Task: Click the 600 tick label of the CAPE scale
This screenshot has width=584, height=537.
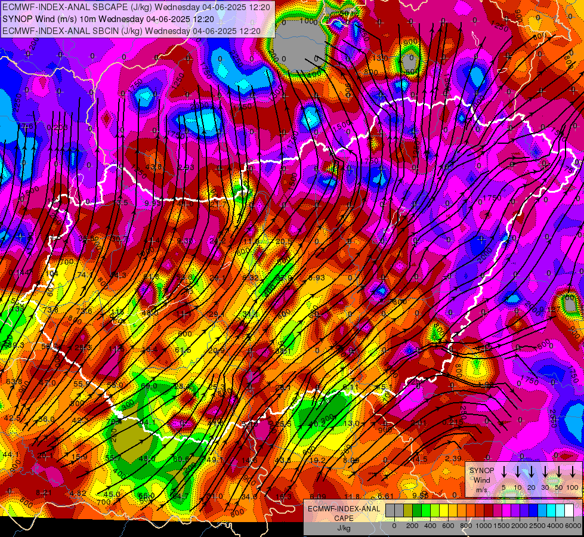Action: 448,526
